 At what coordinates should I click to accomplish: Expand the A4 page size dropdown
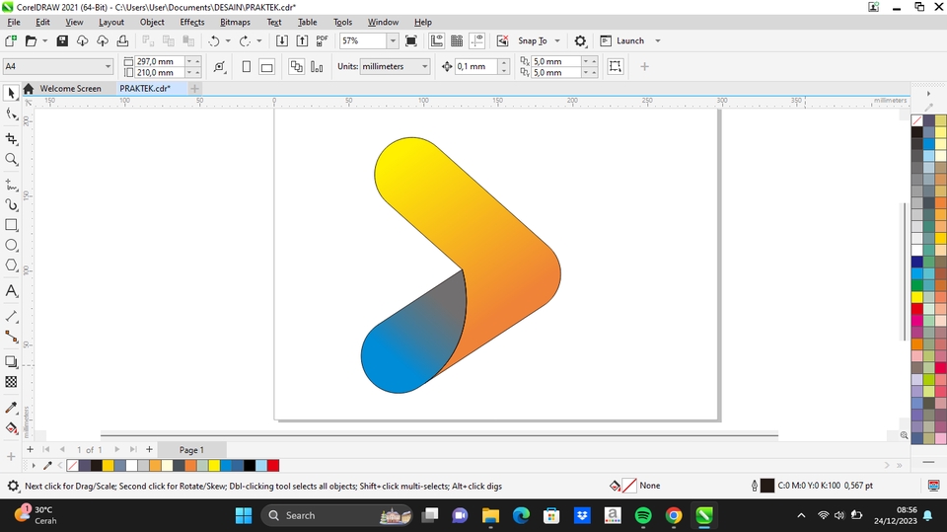click(108, 66)
